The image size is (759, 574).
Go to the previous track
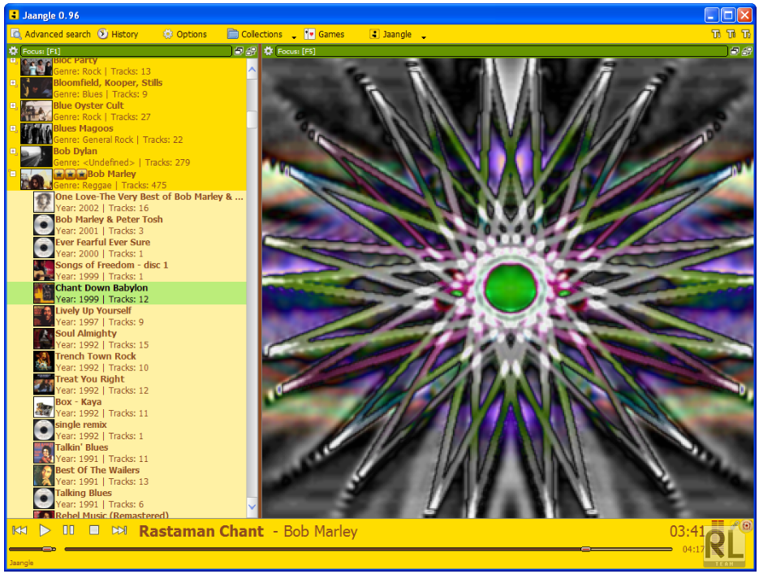pyautogui.click(x=20, y=530)
